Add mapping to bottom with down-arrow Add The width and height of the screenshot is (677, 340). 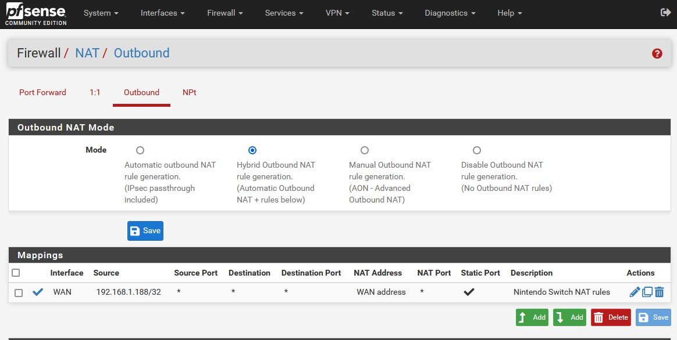click(569, 317)
